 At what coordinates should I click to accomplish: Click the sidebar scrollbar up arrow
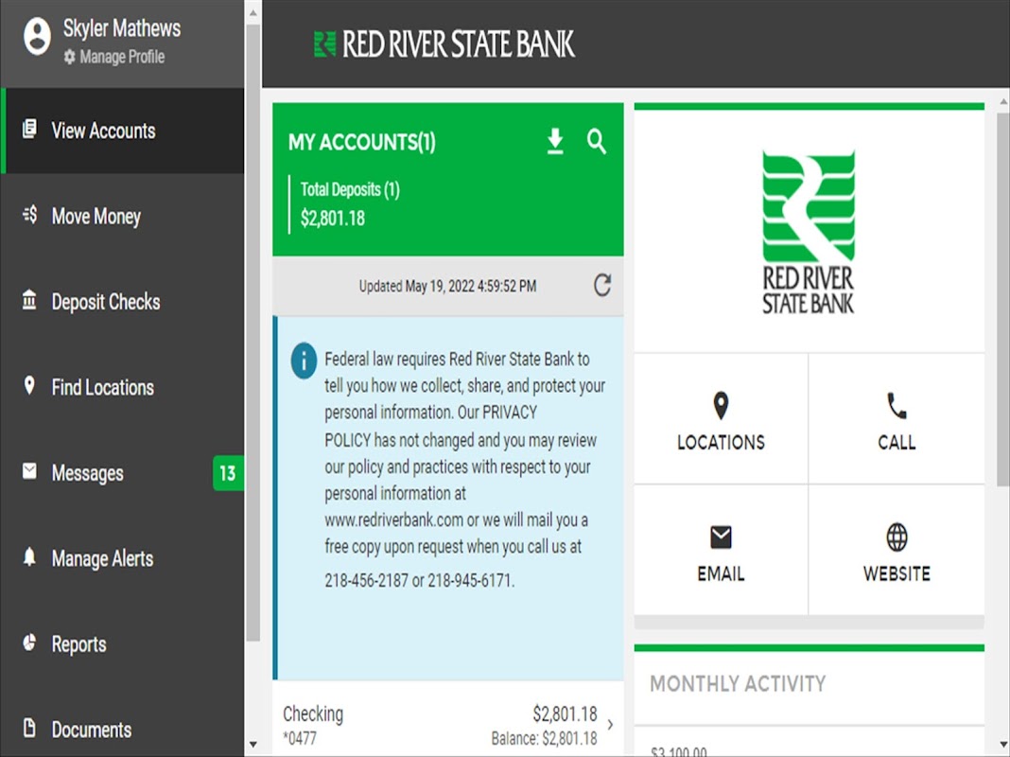(253, 12)
